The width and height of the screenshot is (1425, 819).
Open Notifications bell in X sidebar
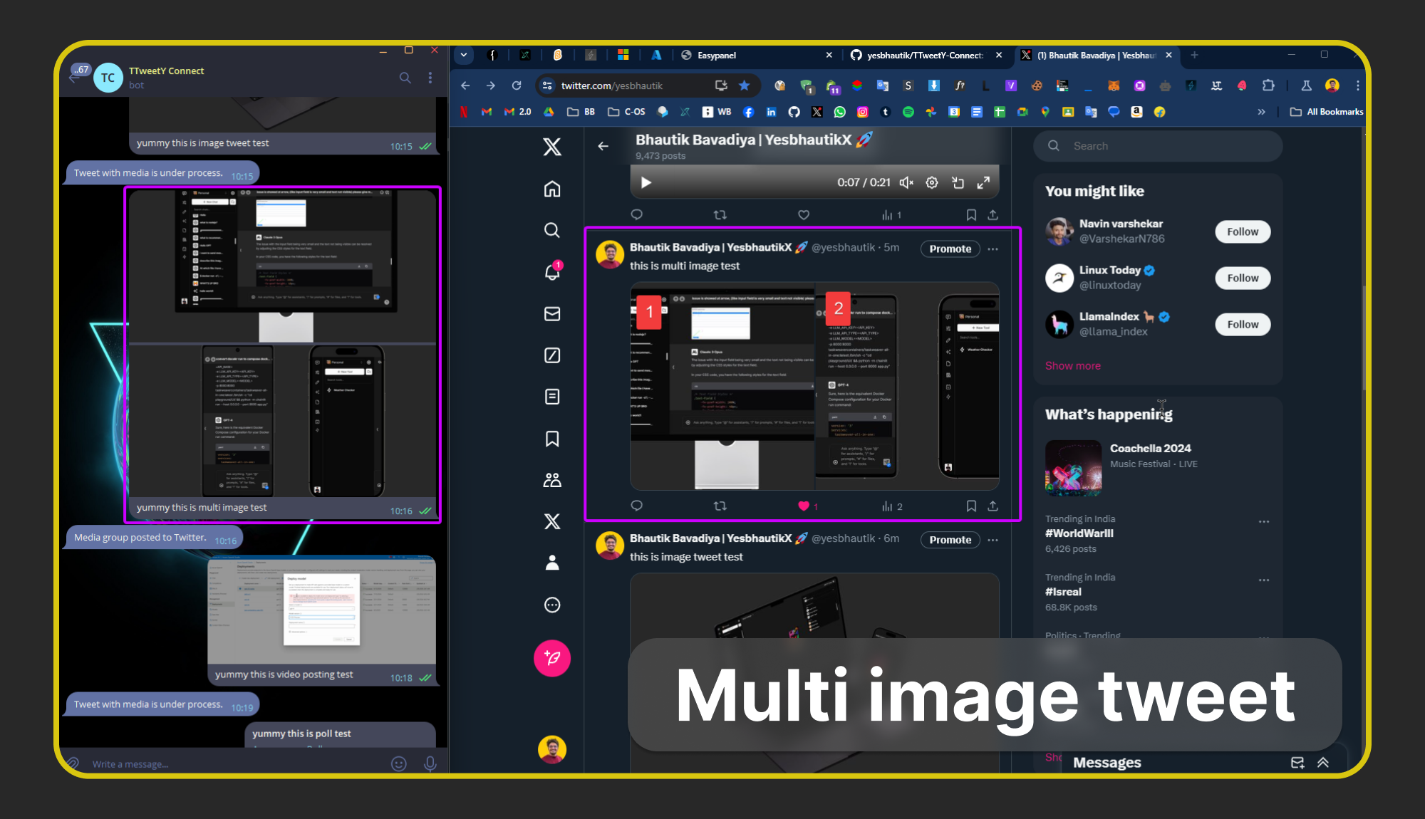pyautogui.click(x=552, y=272)
